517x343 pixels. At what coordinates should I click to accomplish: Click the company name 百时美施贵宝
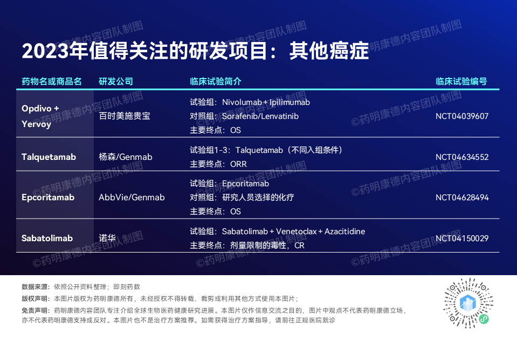click(x=125, y=116)
